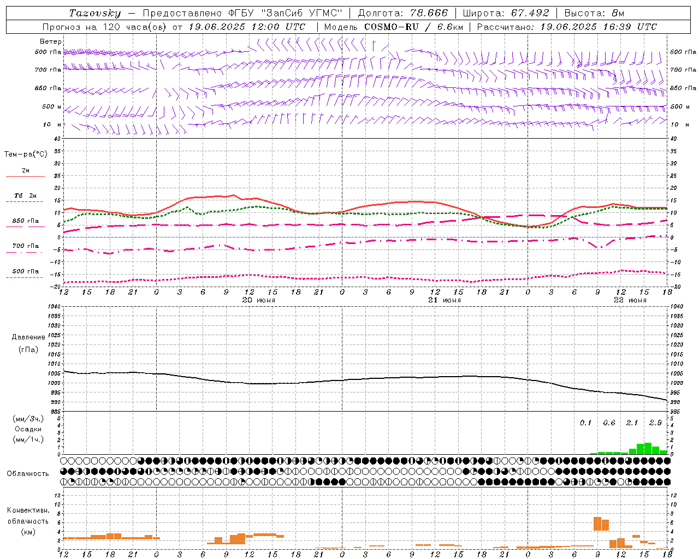Image resolution: width=699 pixels, height=559 pixels.
Task: Click the 2.1 three-hour precipitation value
Action: pos(632,423)
